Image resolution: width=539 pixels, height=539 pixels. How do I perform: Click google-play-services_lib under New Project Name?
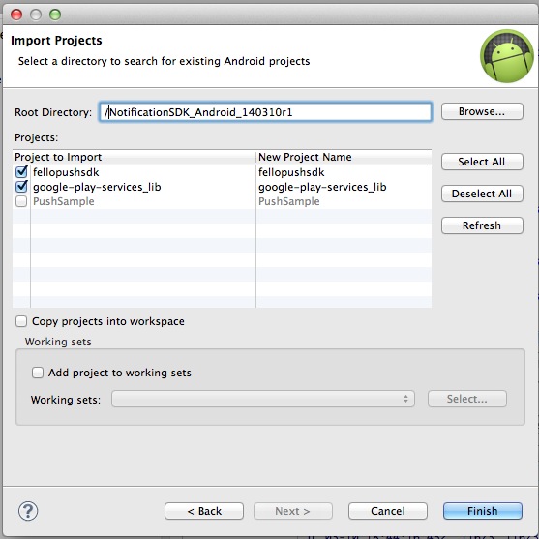(x=322, y=187)
